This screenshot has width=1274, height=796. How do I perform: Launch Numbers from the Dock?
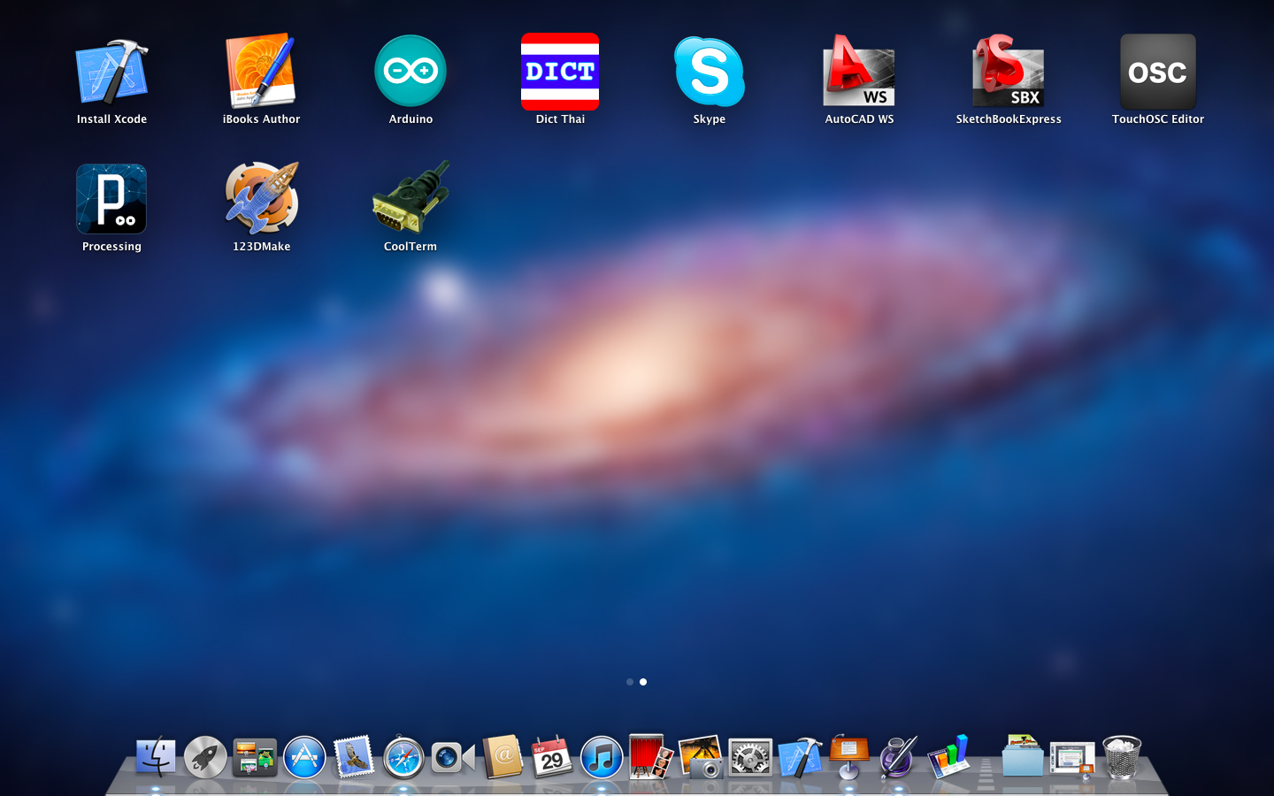tap(948, 758)
